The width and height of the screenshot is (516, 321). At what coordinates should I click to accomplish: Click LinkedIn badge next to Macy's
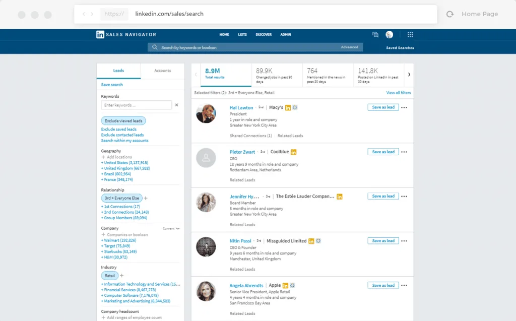[288, 108]
